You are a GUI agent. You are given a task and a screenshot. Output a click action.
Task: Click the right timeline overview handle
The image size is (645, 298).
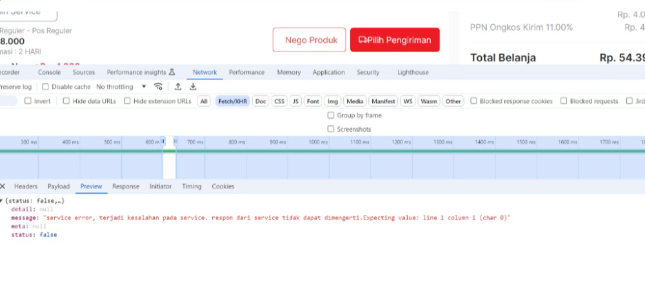point(175,141)
